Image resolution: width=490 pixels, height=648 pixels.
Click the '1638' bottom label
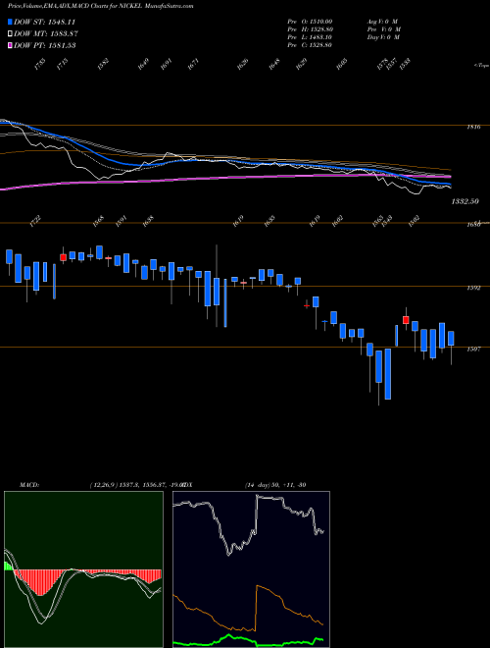pyautogui.click(x=148, y=222)
